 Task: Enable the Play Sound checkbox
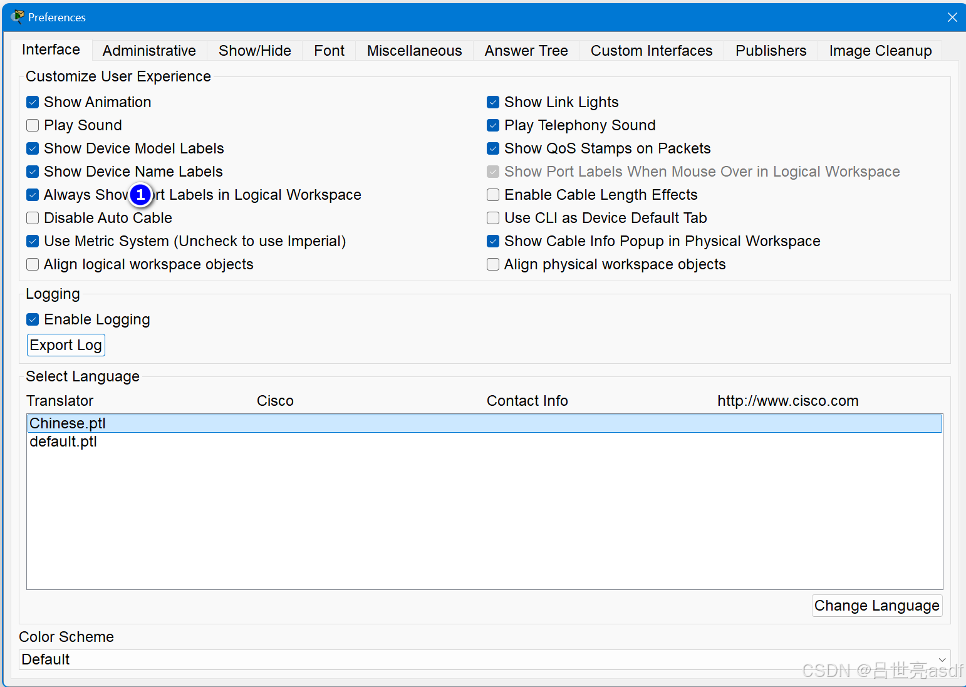pos(33,125)
